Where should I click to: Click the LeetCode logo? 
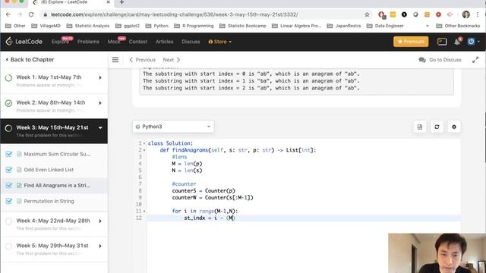pos(24,42)
